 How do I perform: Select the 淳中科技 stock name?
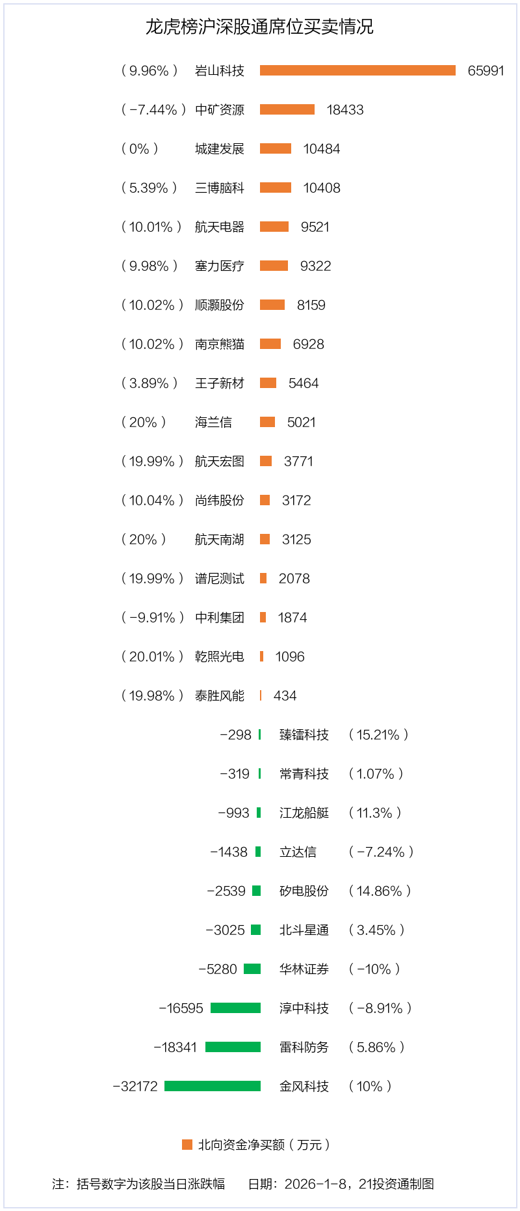[304, 1008]
